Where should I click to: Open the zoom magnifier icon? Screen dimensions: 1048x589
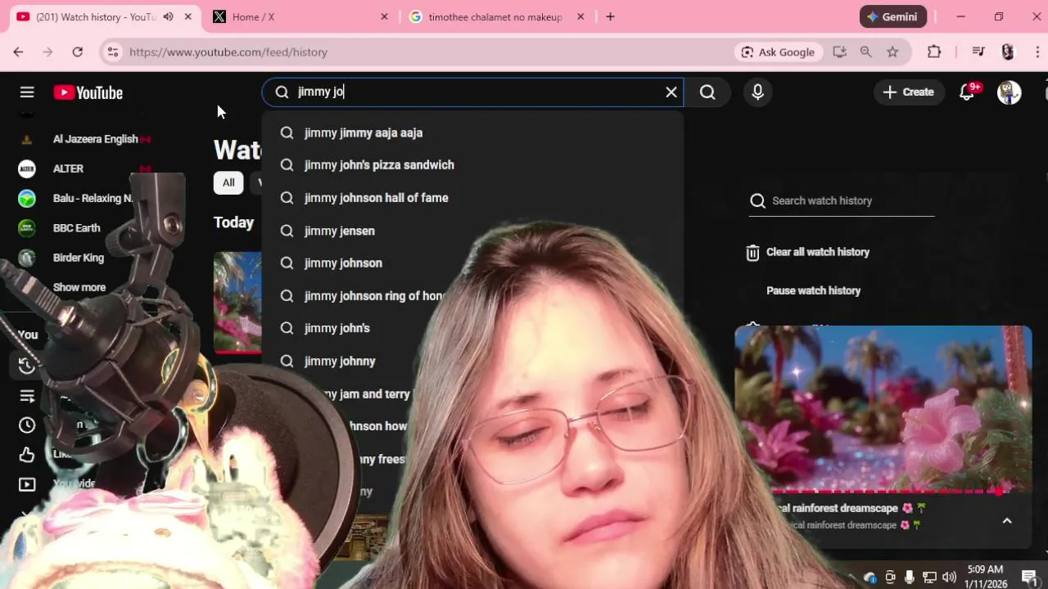pyautogui.click(x=865, y=52)
